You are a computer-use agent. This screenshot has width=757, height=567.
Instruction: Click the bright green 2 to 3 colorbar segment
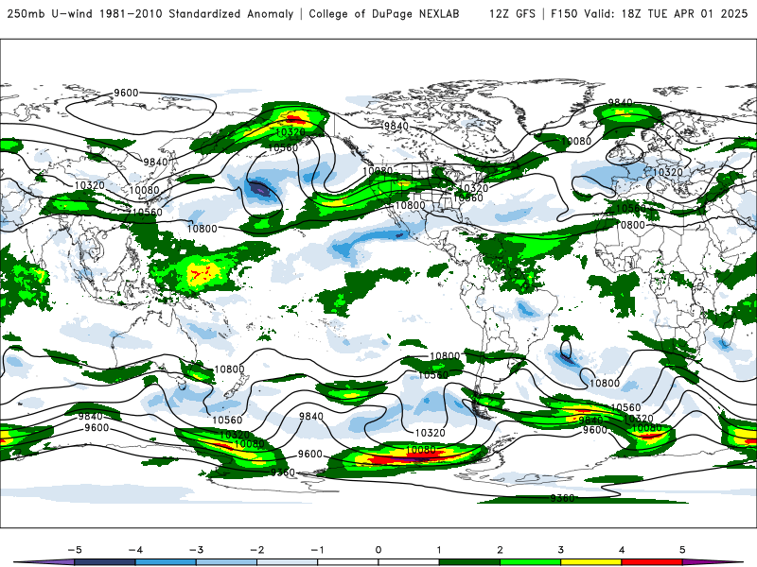(x=531, y=562)
